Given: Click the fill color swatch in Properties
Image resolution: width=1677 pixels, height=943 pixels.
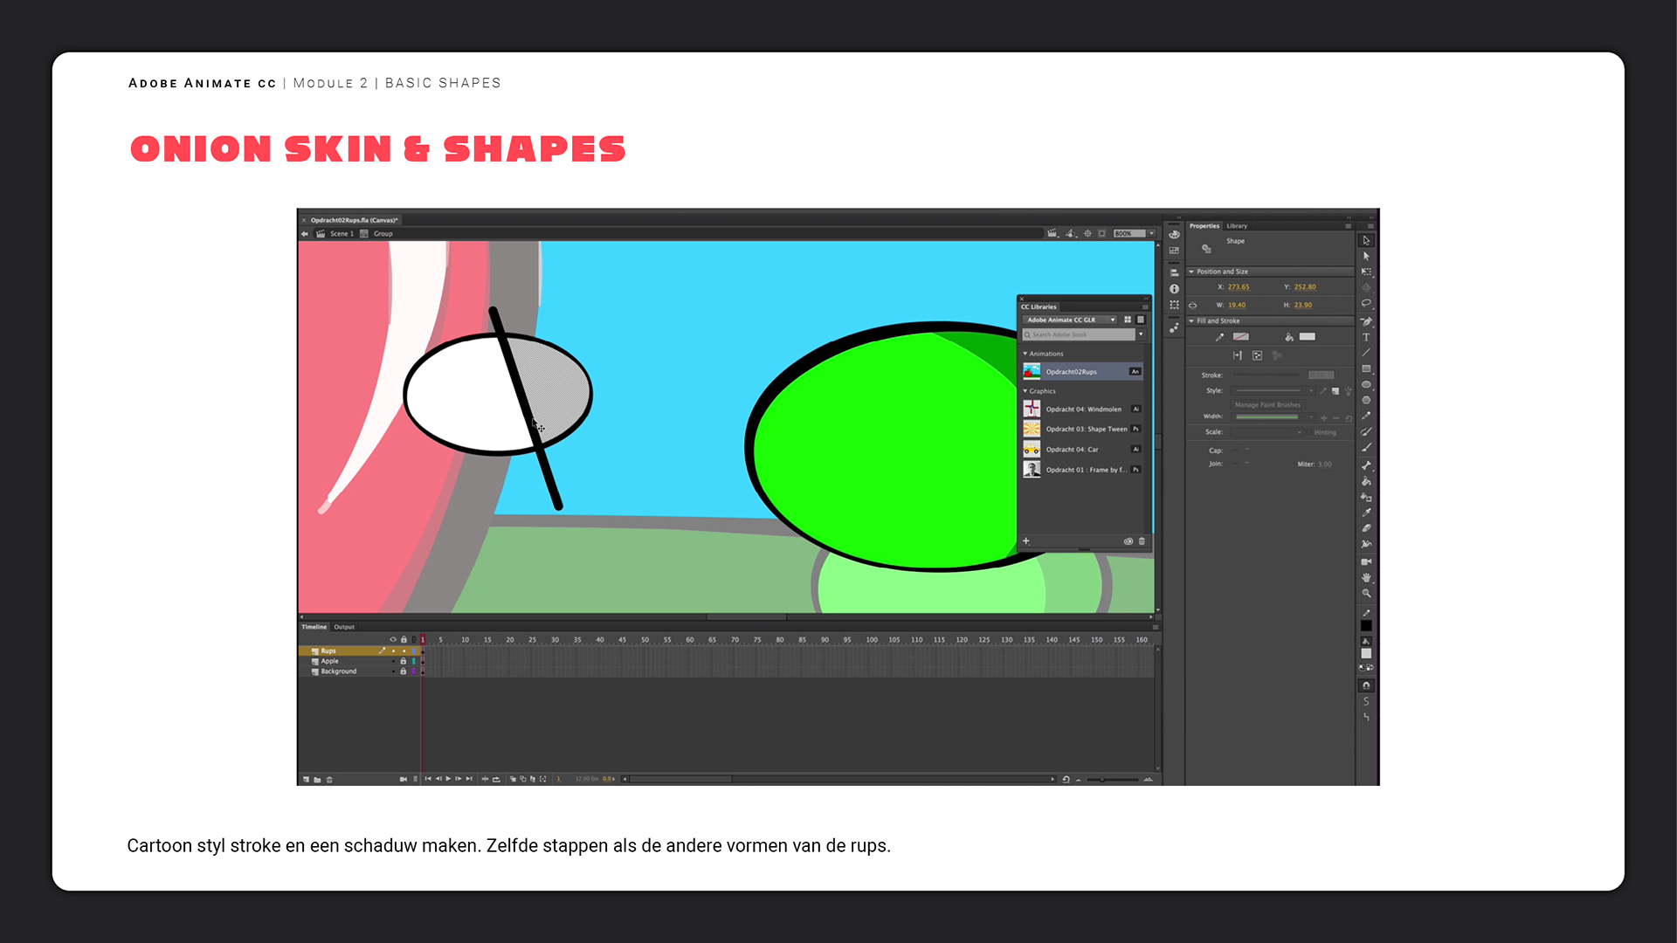Looking at the screenshot, I should point(1307,336).
